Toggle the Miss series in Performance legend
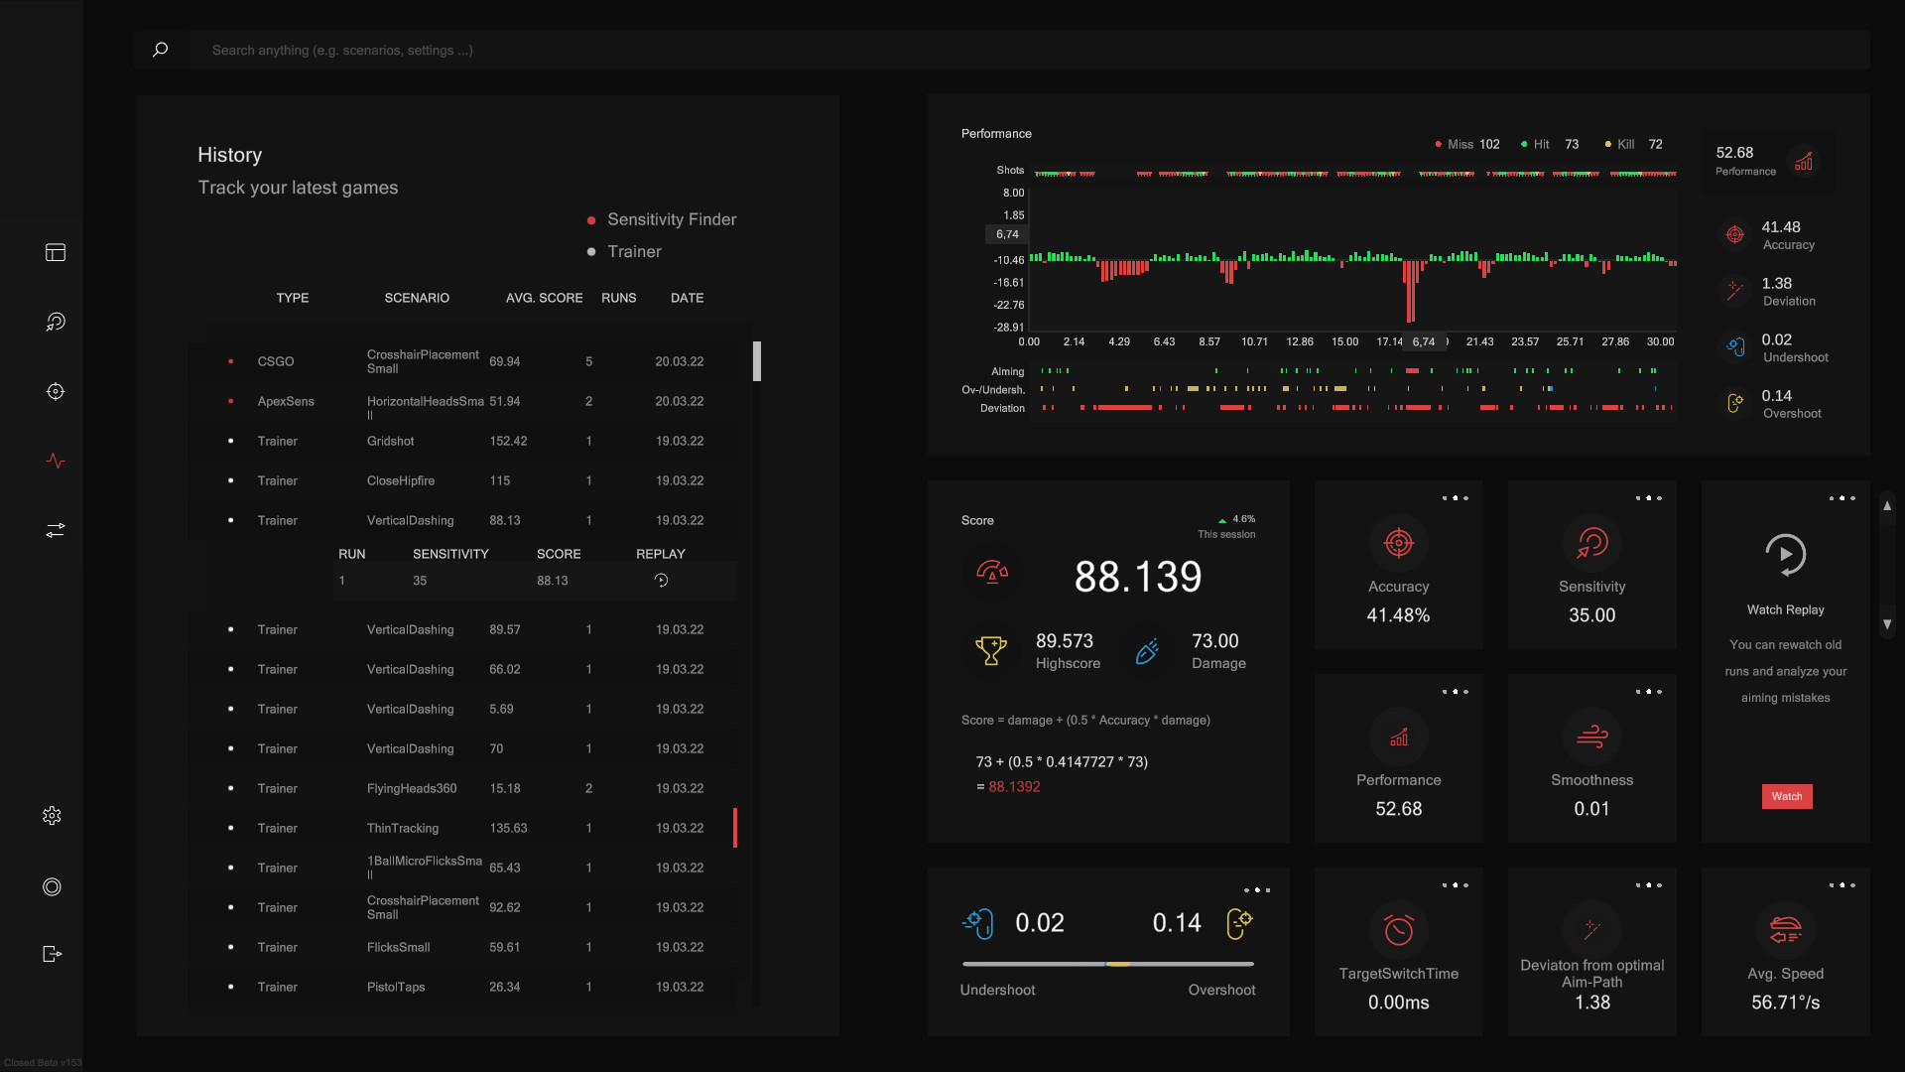 [x=1459, y=145]
